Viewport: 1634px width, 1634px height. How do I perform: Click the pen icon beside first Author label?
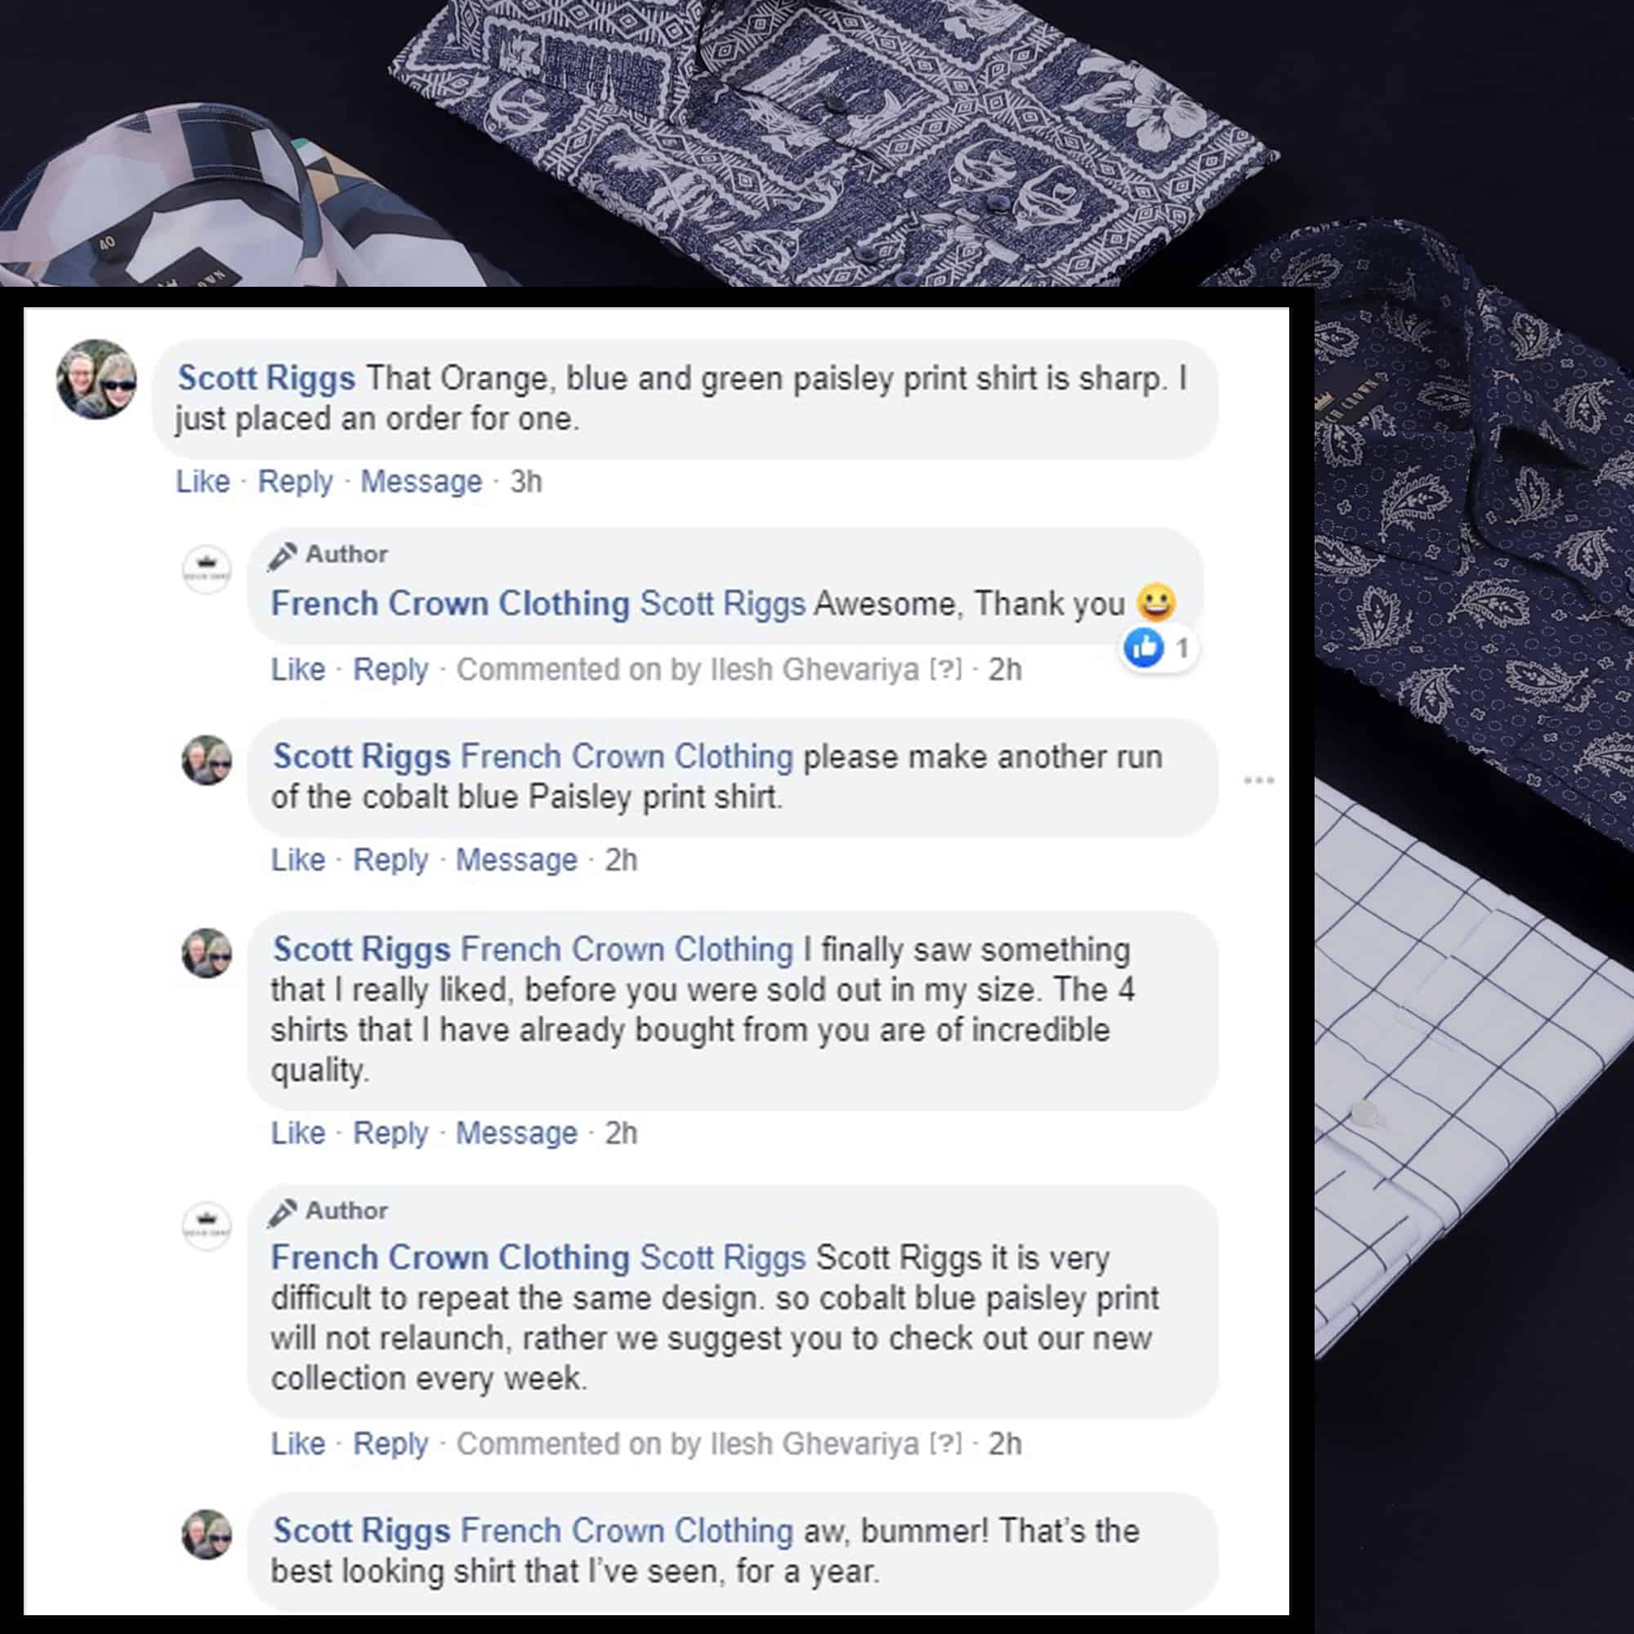(283, 556)
